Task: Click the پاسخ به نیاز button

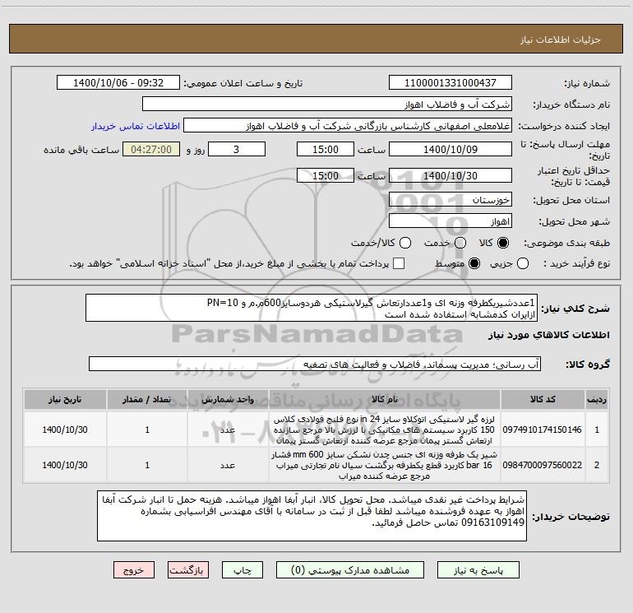Action: click(x=478, y=570)
